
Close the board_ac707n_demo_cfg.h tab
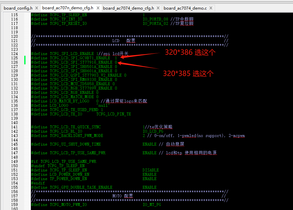(x=98, y=8)
